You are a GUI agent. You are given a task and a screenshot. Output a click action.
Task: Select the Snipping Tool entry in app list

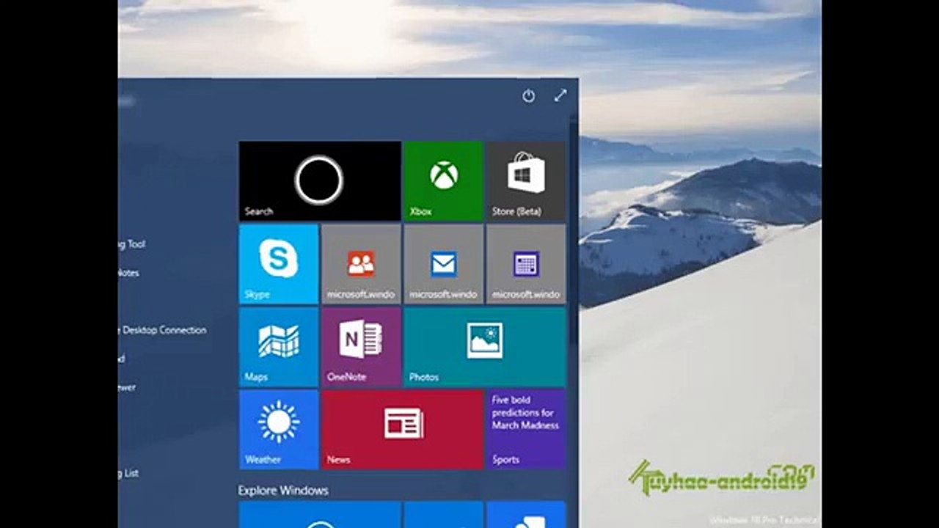132,244
